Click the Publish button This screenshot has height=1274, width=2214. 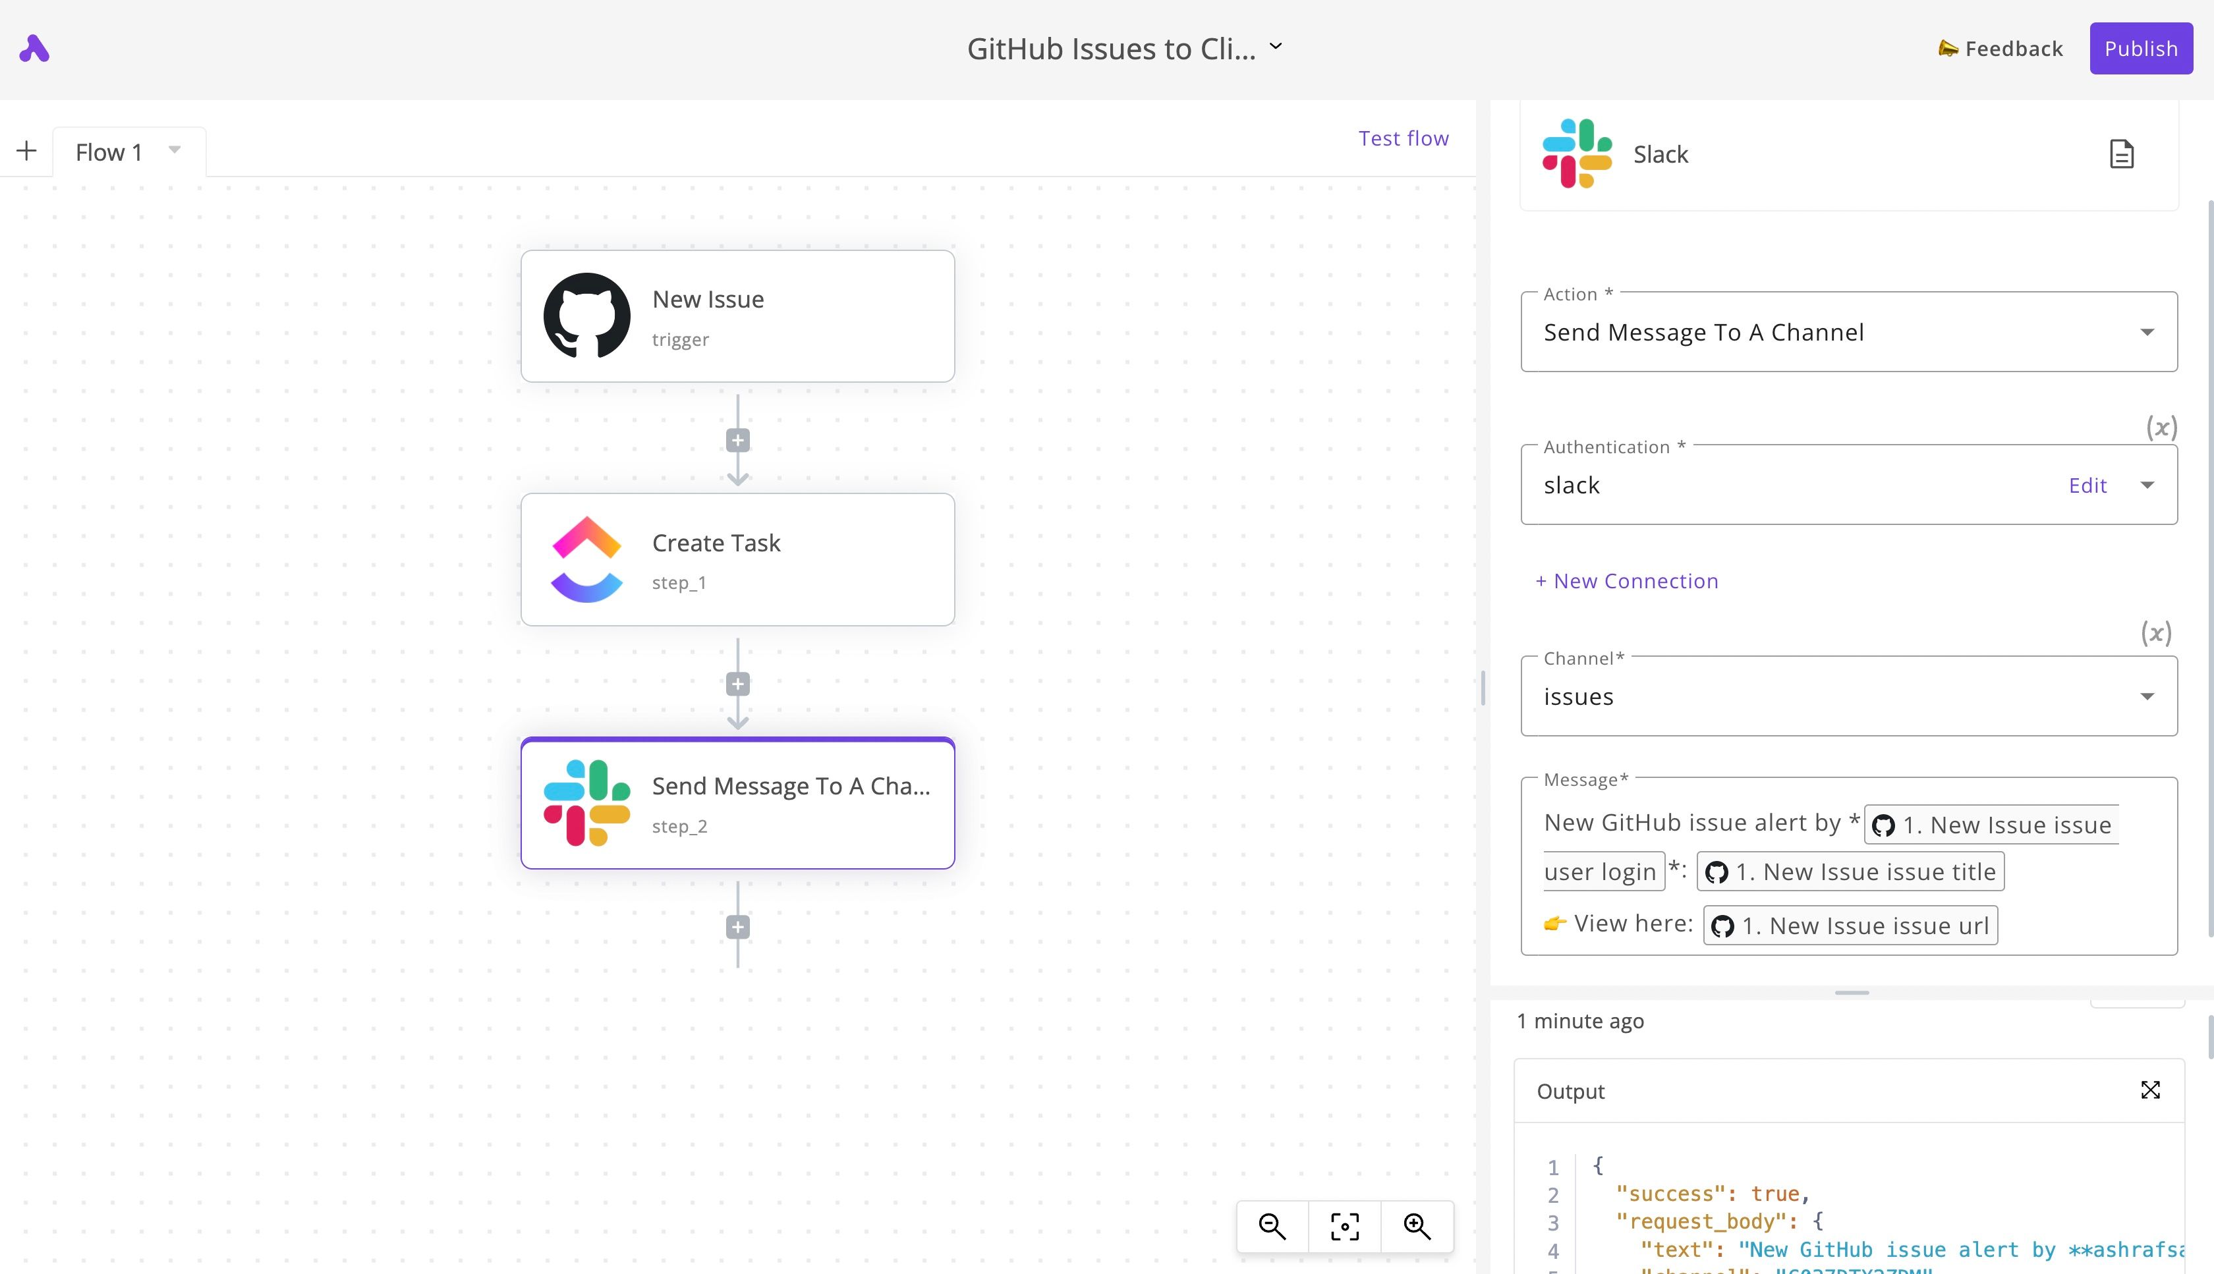(2140, 49)
